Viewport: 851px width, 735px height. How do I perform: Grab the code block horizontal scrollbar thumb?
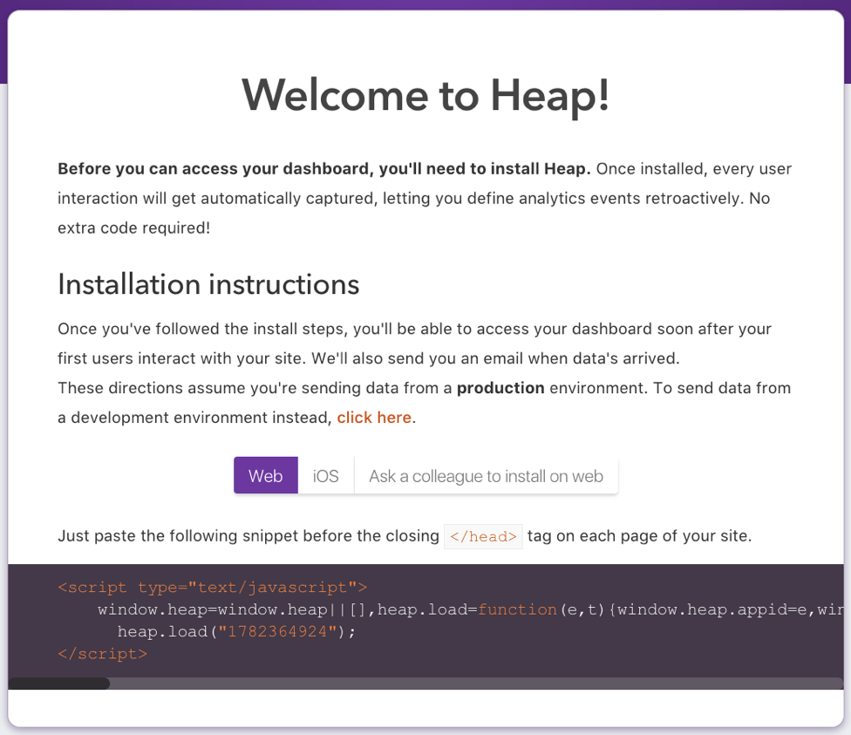[x=58, y=684]
